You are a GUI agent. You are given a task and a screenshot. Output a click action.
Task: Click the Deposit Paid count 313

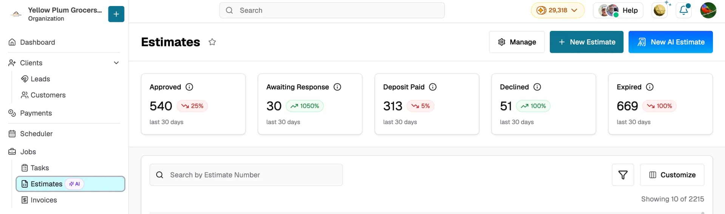[x=393, y=106]
